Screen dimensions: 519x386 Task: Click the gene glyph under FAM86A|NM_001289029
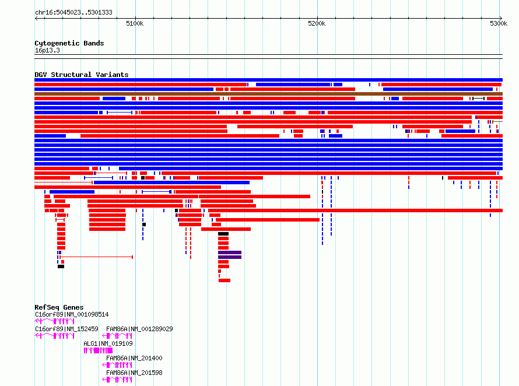pos(117,336)
